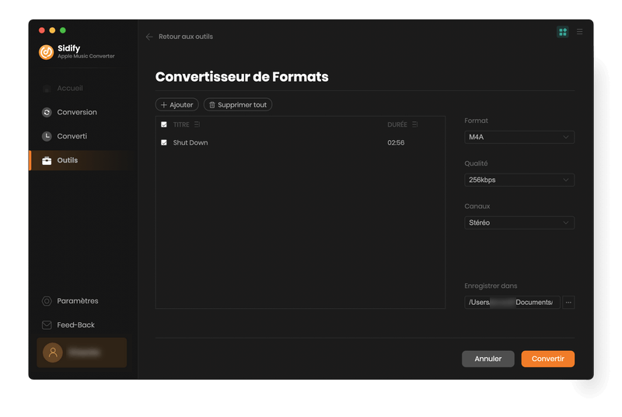This screenshot has width=622, height=417.
Task: Click the user profile avatar
Action: [53, 352]
